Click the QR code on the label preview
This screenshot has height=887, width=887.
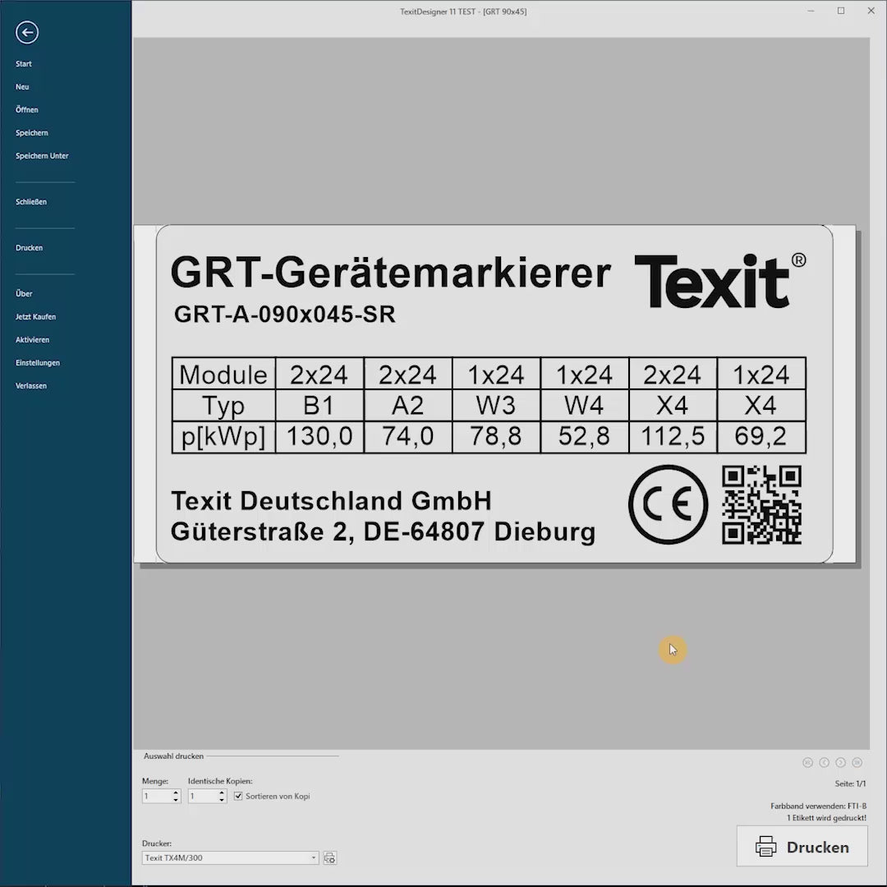tap(761, 504)
